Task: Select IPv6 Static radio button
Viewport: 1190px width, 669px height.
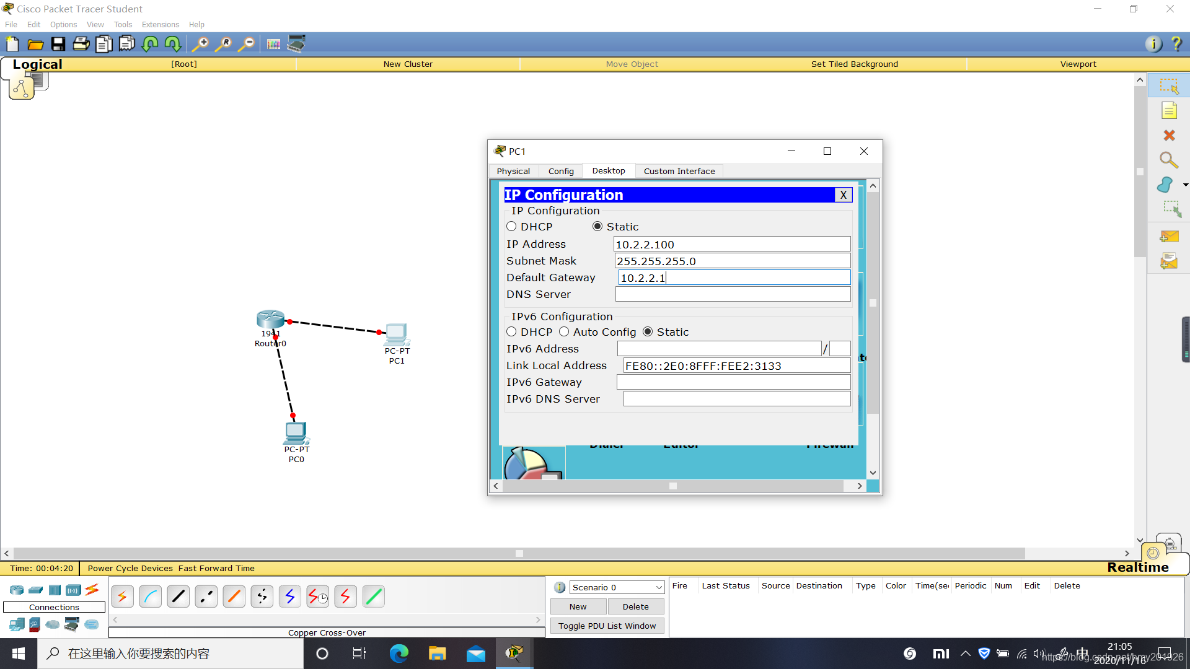Action: coord(648,332)
